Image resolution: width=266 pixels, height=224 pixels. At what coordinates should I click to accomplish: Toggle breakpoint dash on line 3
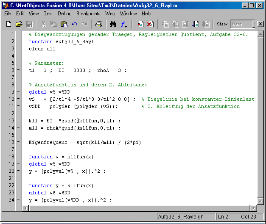point(18,48)
